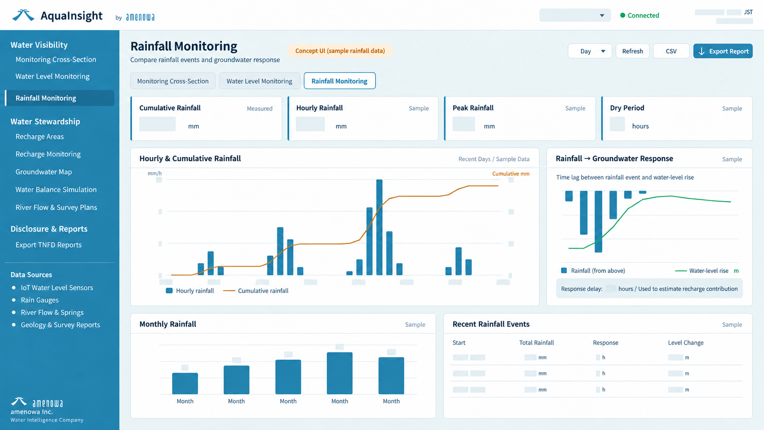
Task: Click the Recent Days / Sample Data label
Action: point(494,159)
